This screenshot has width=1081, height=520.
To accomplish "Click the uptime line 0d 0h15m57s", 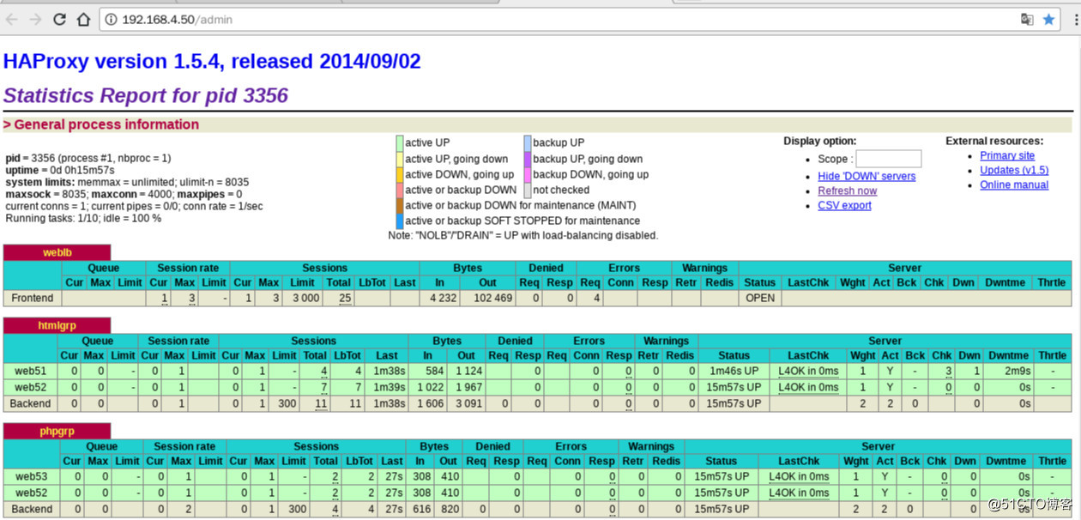I will pyautogui.click(x=60, y=170).
